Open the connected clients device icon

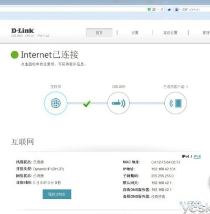pos(175,103)
